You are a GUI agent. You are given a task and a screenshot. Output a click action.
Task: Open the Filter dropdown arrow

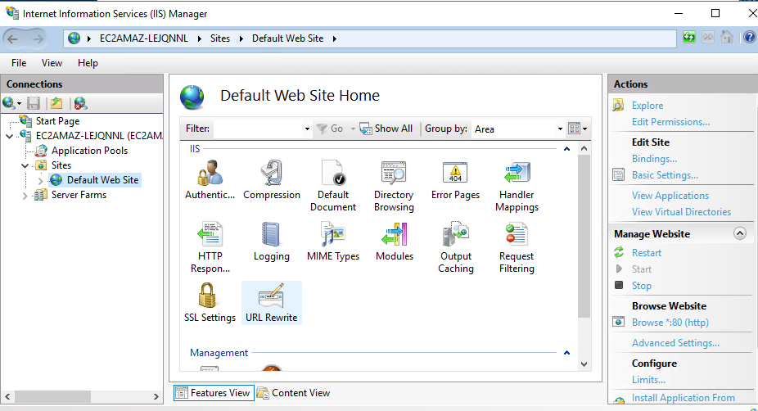(307, 129)
